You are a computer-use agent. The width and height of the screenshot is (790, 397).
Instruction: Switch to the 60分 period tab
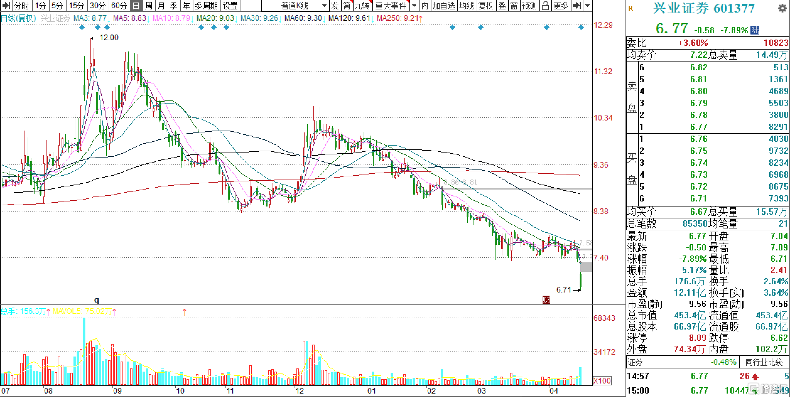[x=119, y=5]
